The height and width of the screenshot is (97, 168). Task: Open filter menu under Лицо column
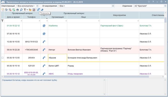pos(99,21)
